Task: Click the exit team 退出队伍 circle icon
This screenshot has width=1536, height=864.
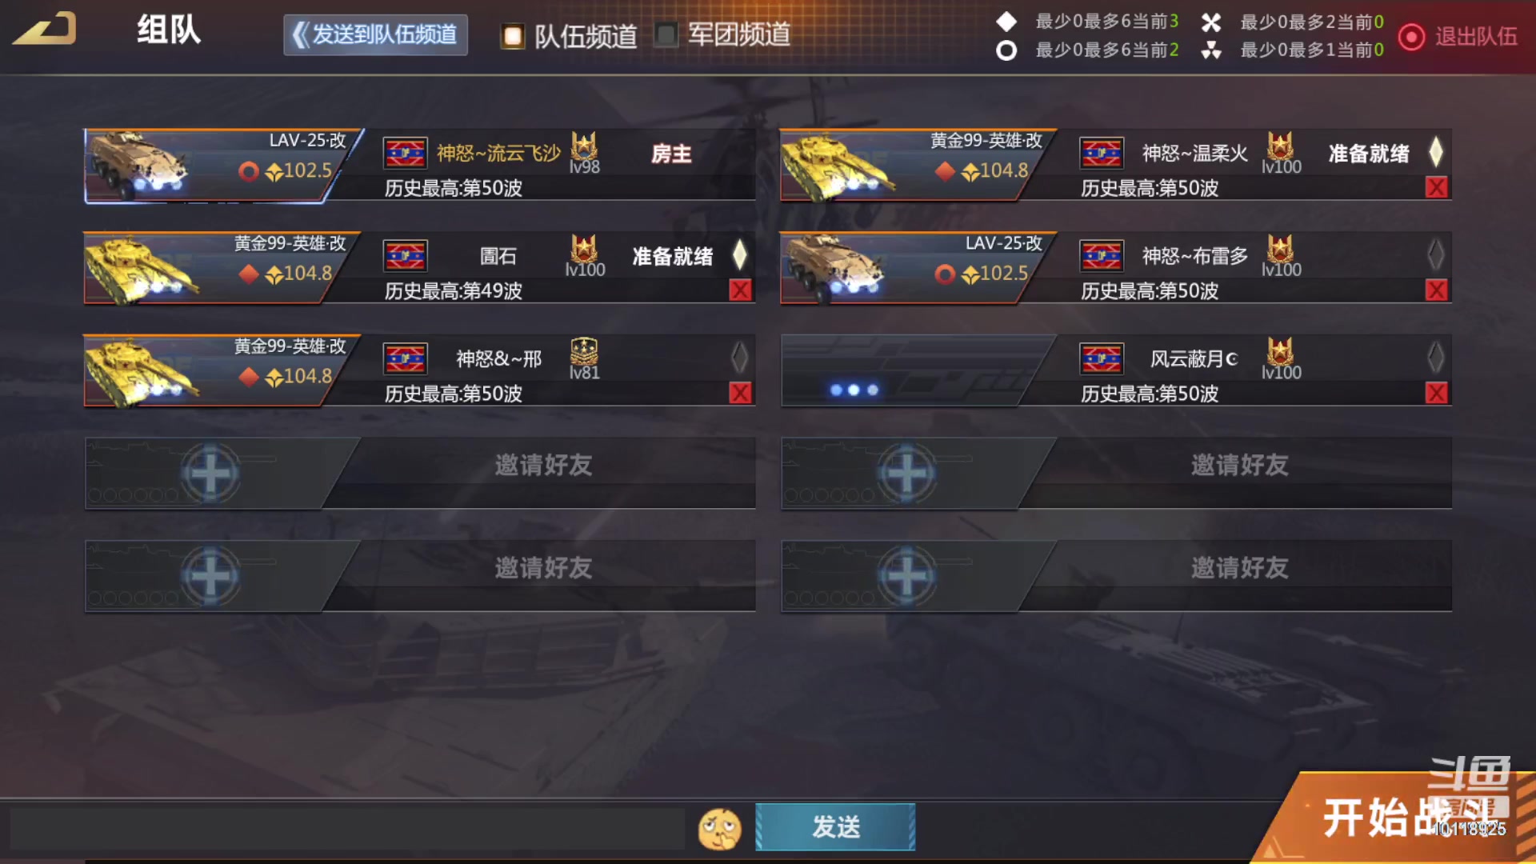Action: pyautogui.click(x=1411, y=37)
